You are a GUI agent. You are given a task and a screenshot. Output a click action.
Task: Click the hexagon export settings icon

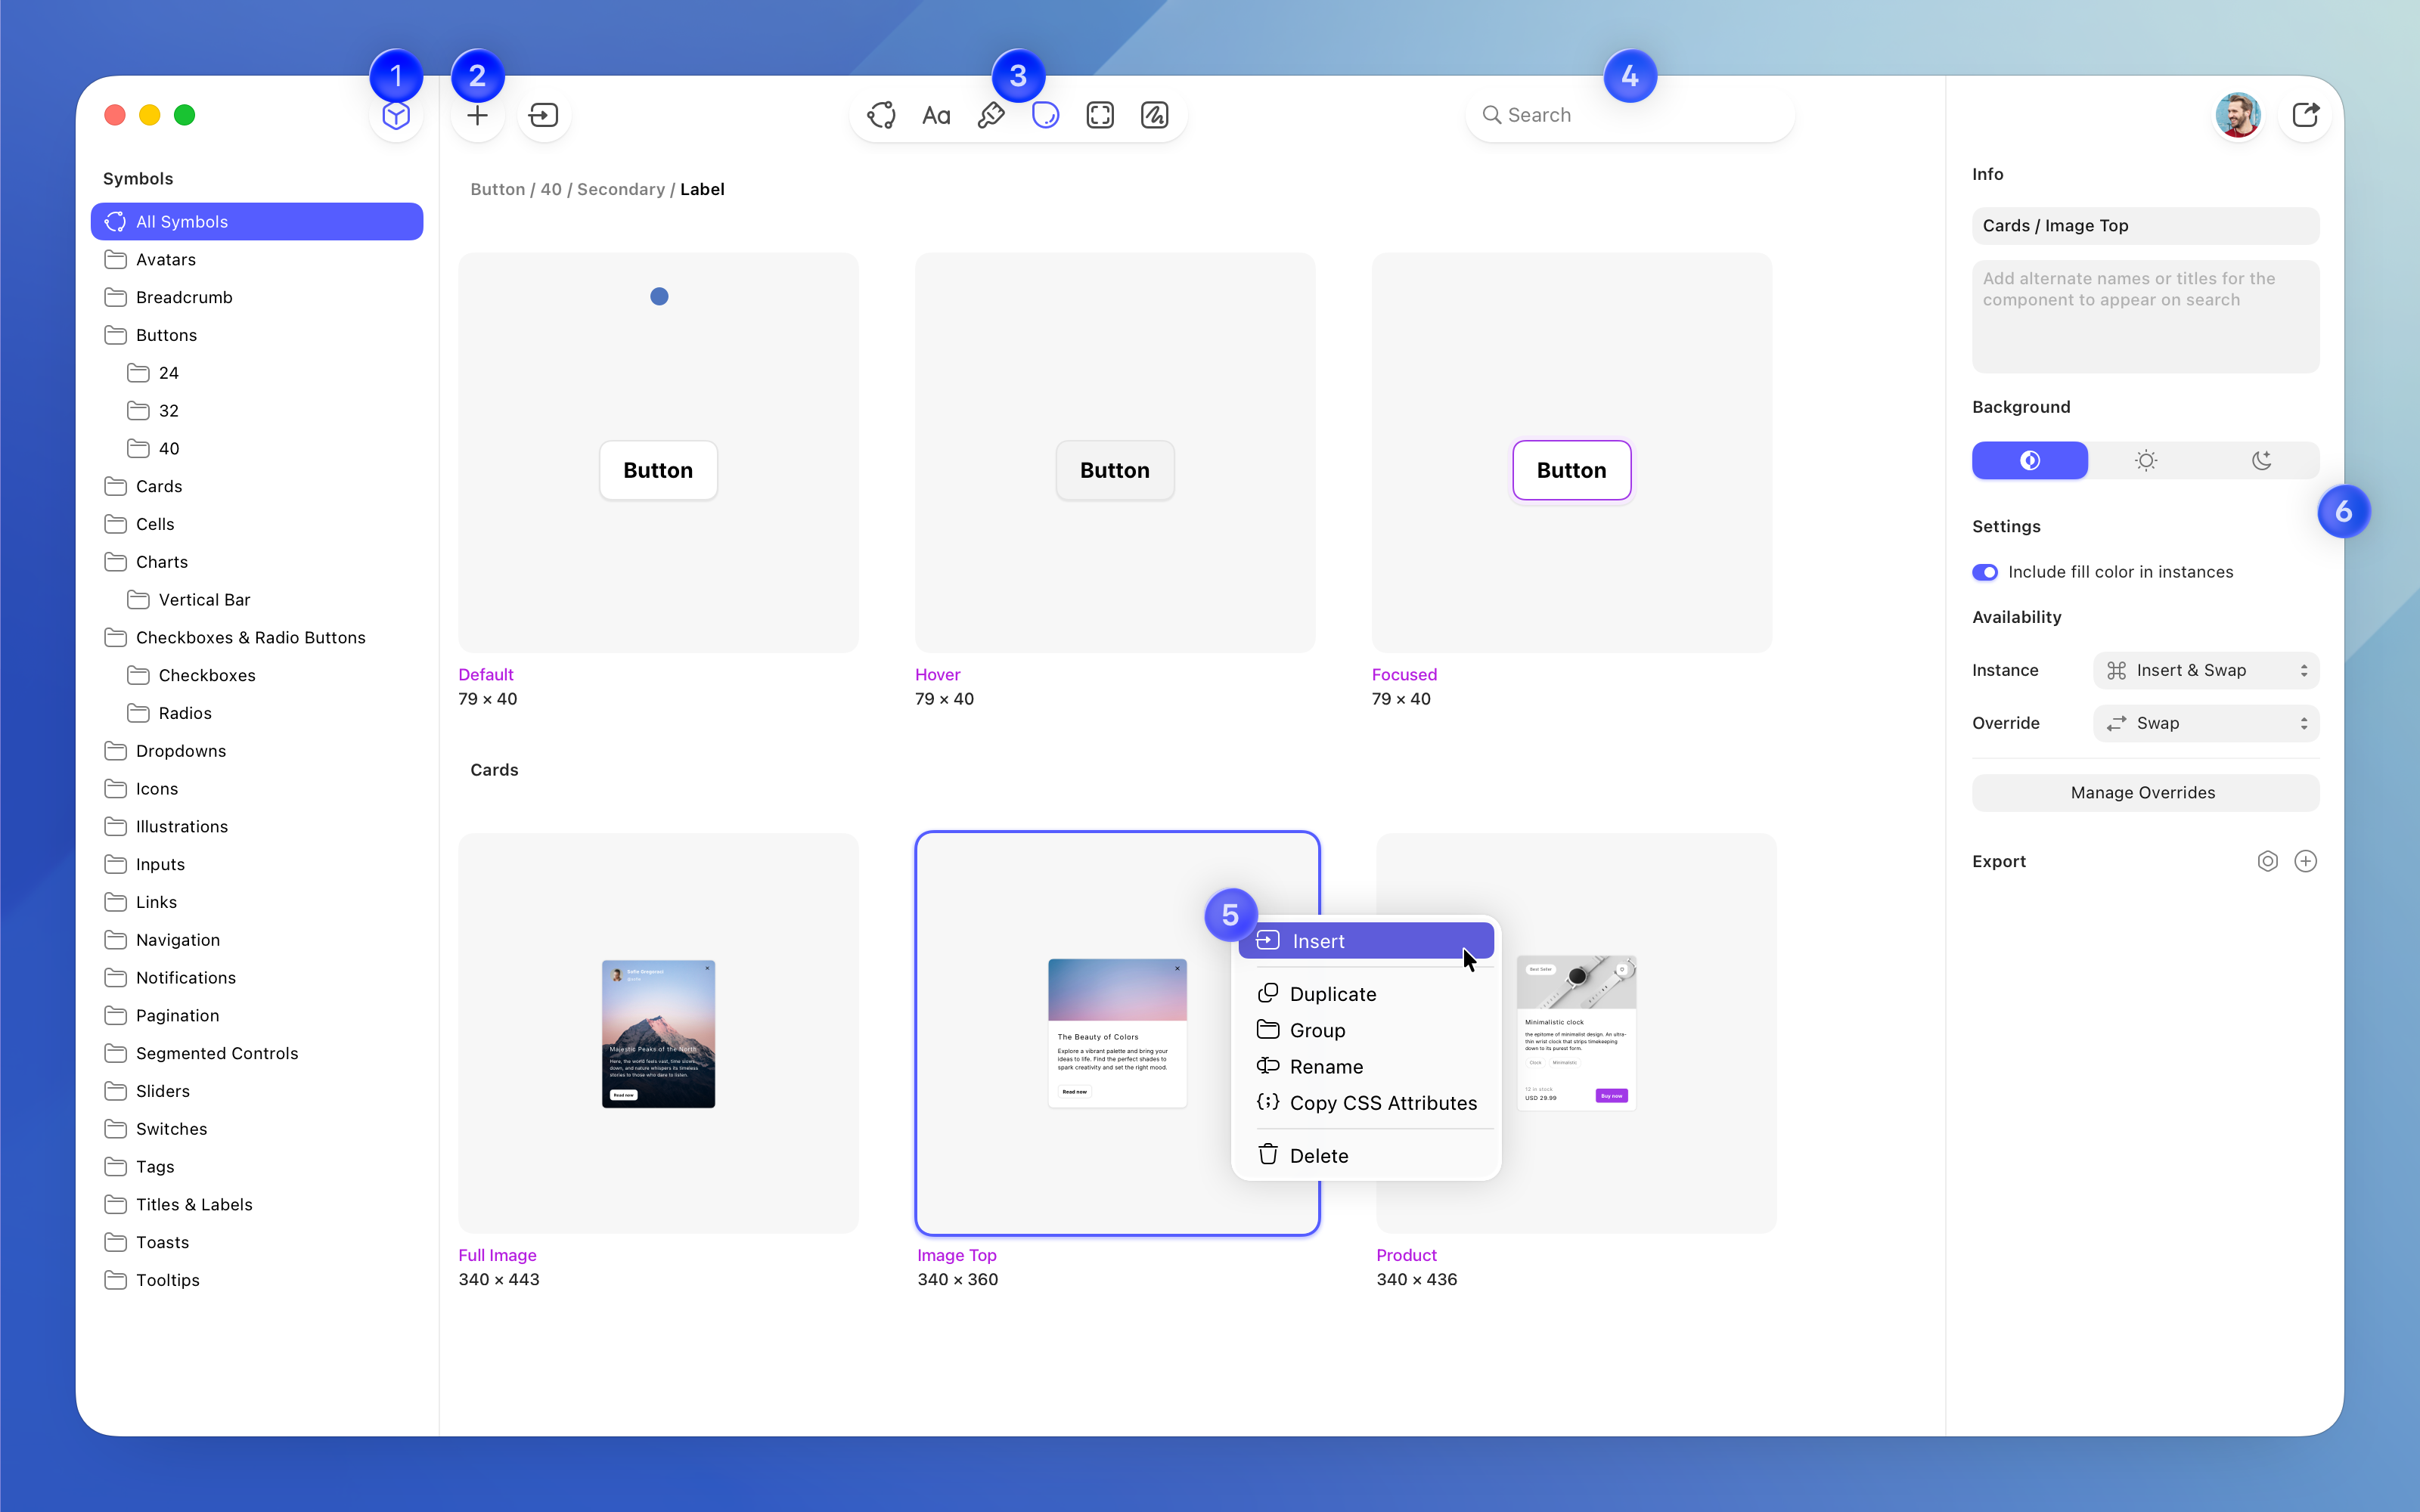click(x=2267, y=861)
